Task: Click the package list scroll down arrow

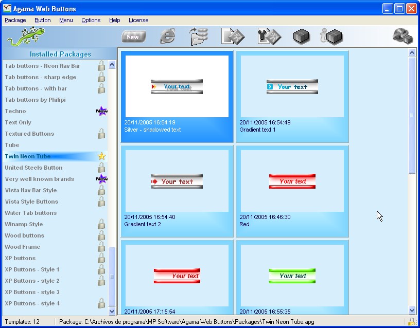Action: (x=112, y=311)
